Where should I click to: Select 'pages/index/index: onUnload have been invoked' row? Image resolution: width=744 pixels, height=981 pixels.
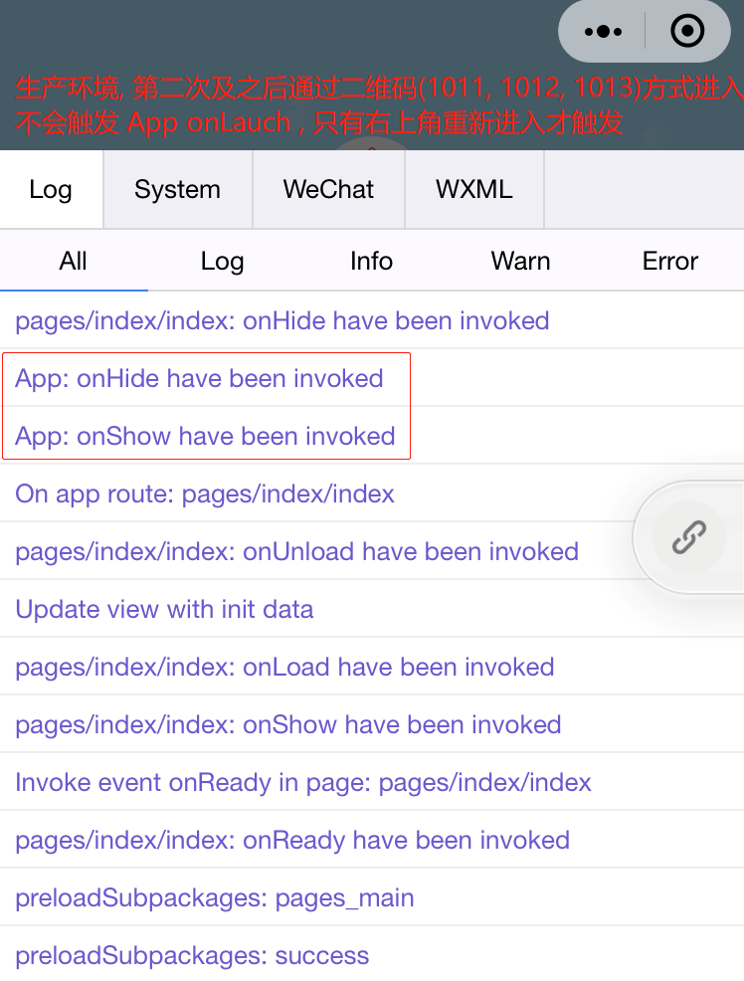(372, 551)
